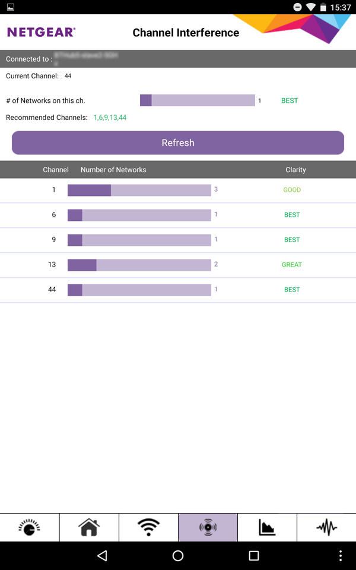The width and height of the screenshot is (356, 570).
Task: Open the Wi-Fi networks tab
Action: tap(148, 527)
